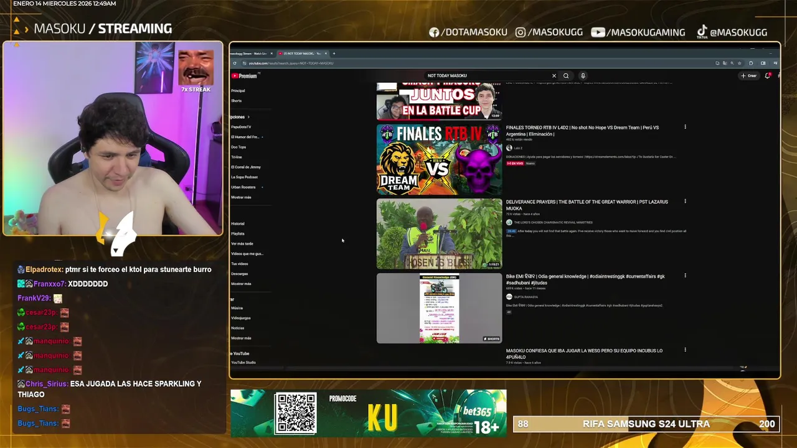
Task: Open the zoom magnifier in address bar
Action: click(732, 63)
